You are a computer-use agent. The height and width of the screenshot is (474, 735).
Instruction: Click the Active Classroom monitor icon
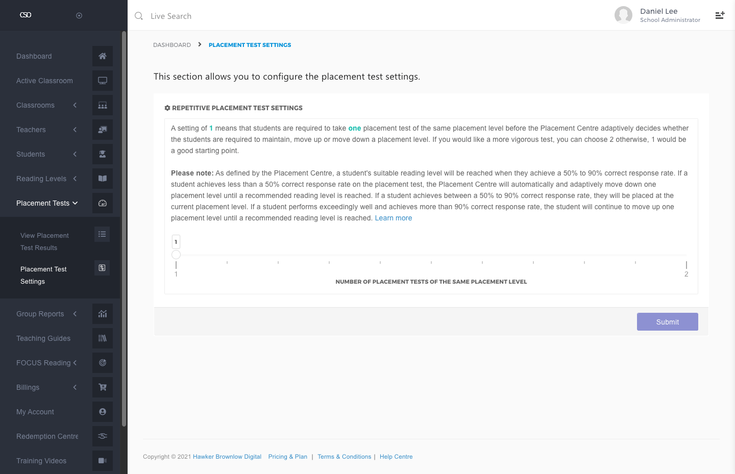[x=103, y=81]
